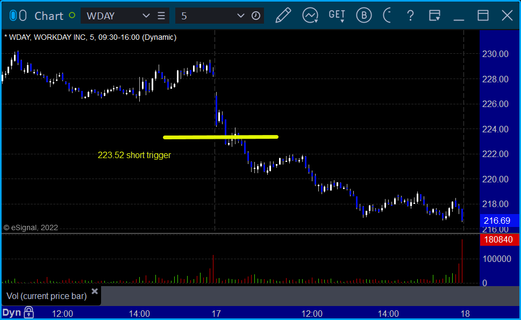Open the window layout dropdown icon
The height and width of the screenshot is (320, 521).
click(x=434, y=16)
